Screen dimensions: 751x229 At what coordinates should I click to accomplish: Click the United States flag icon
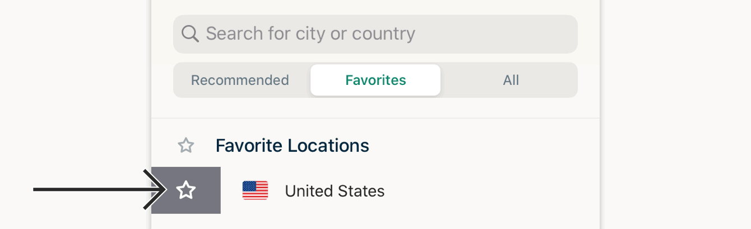(x=255, y=191)
